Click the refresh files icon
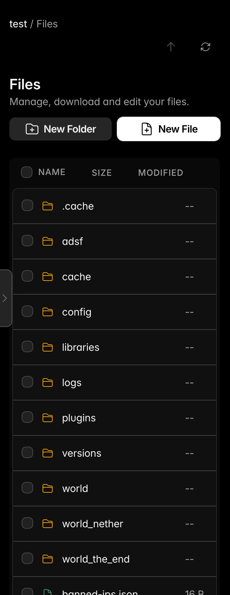 coord(205,47)
